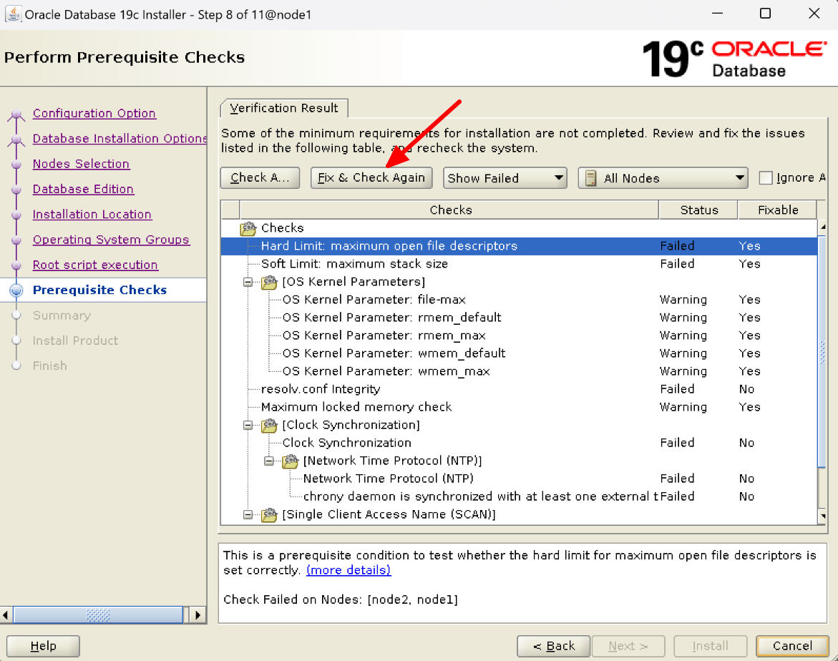Click the Single Client Access Name folder icon
This screenshot has height=661, width=838.
pyautogui.click(x=269, y=514)
